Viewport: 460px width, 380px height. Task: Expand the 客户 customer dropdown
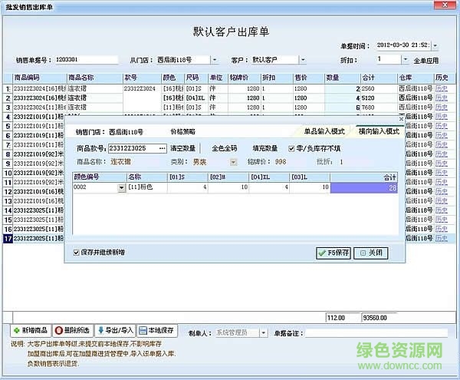tap(302, 59)
